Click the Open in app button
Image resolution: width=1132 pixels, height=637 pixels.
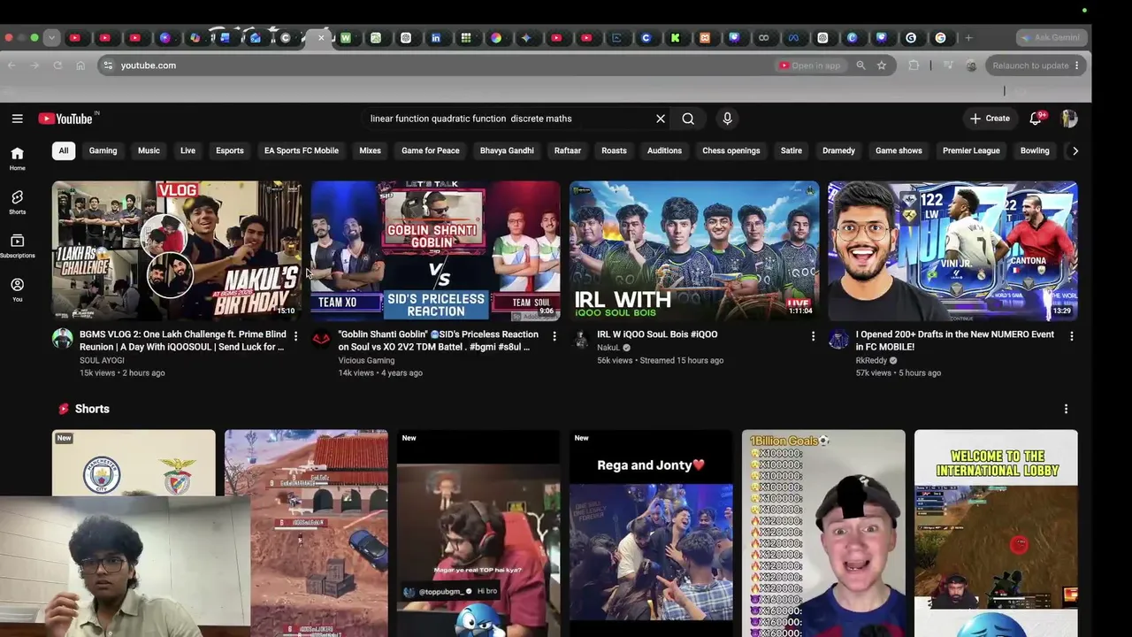click(x=810, y=65)
